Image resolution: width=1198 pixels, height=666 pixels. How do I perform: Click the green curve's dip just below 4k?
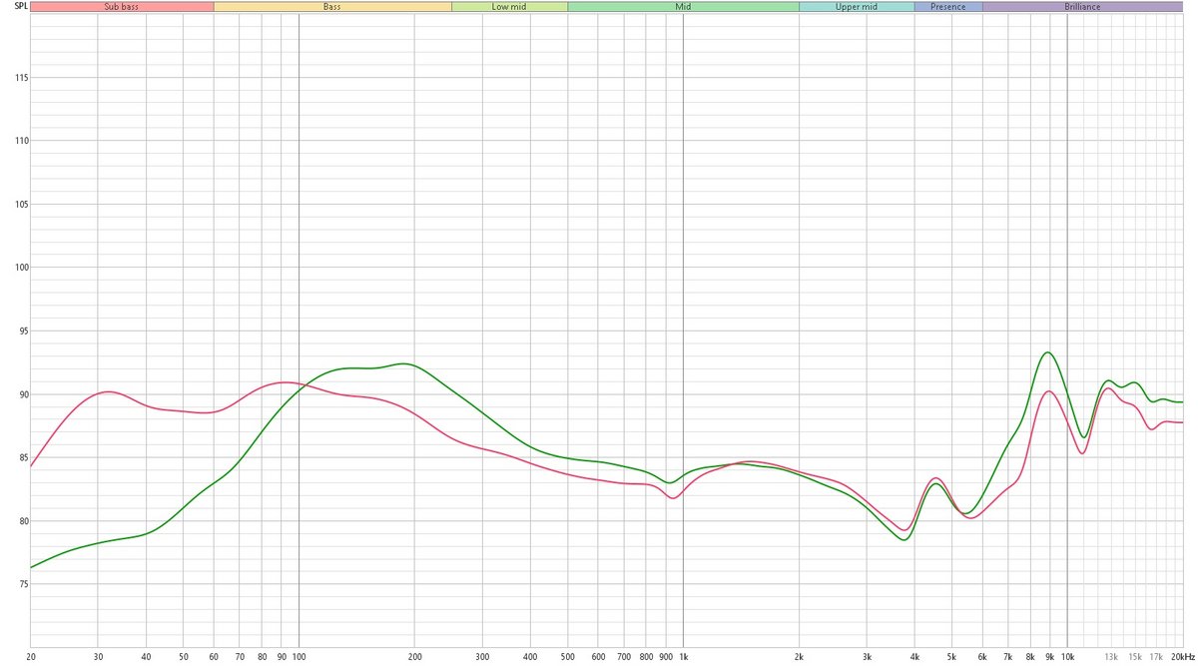tap(903, 540)
